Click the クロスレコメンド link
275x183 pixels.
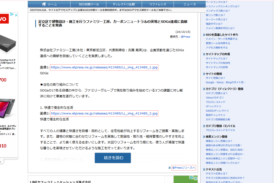[x=215, y=102]
